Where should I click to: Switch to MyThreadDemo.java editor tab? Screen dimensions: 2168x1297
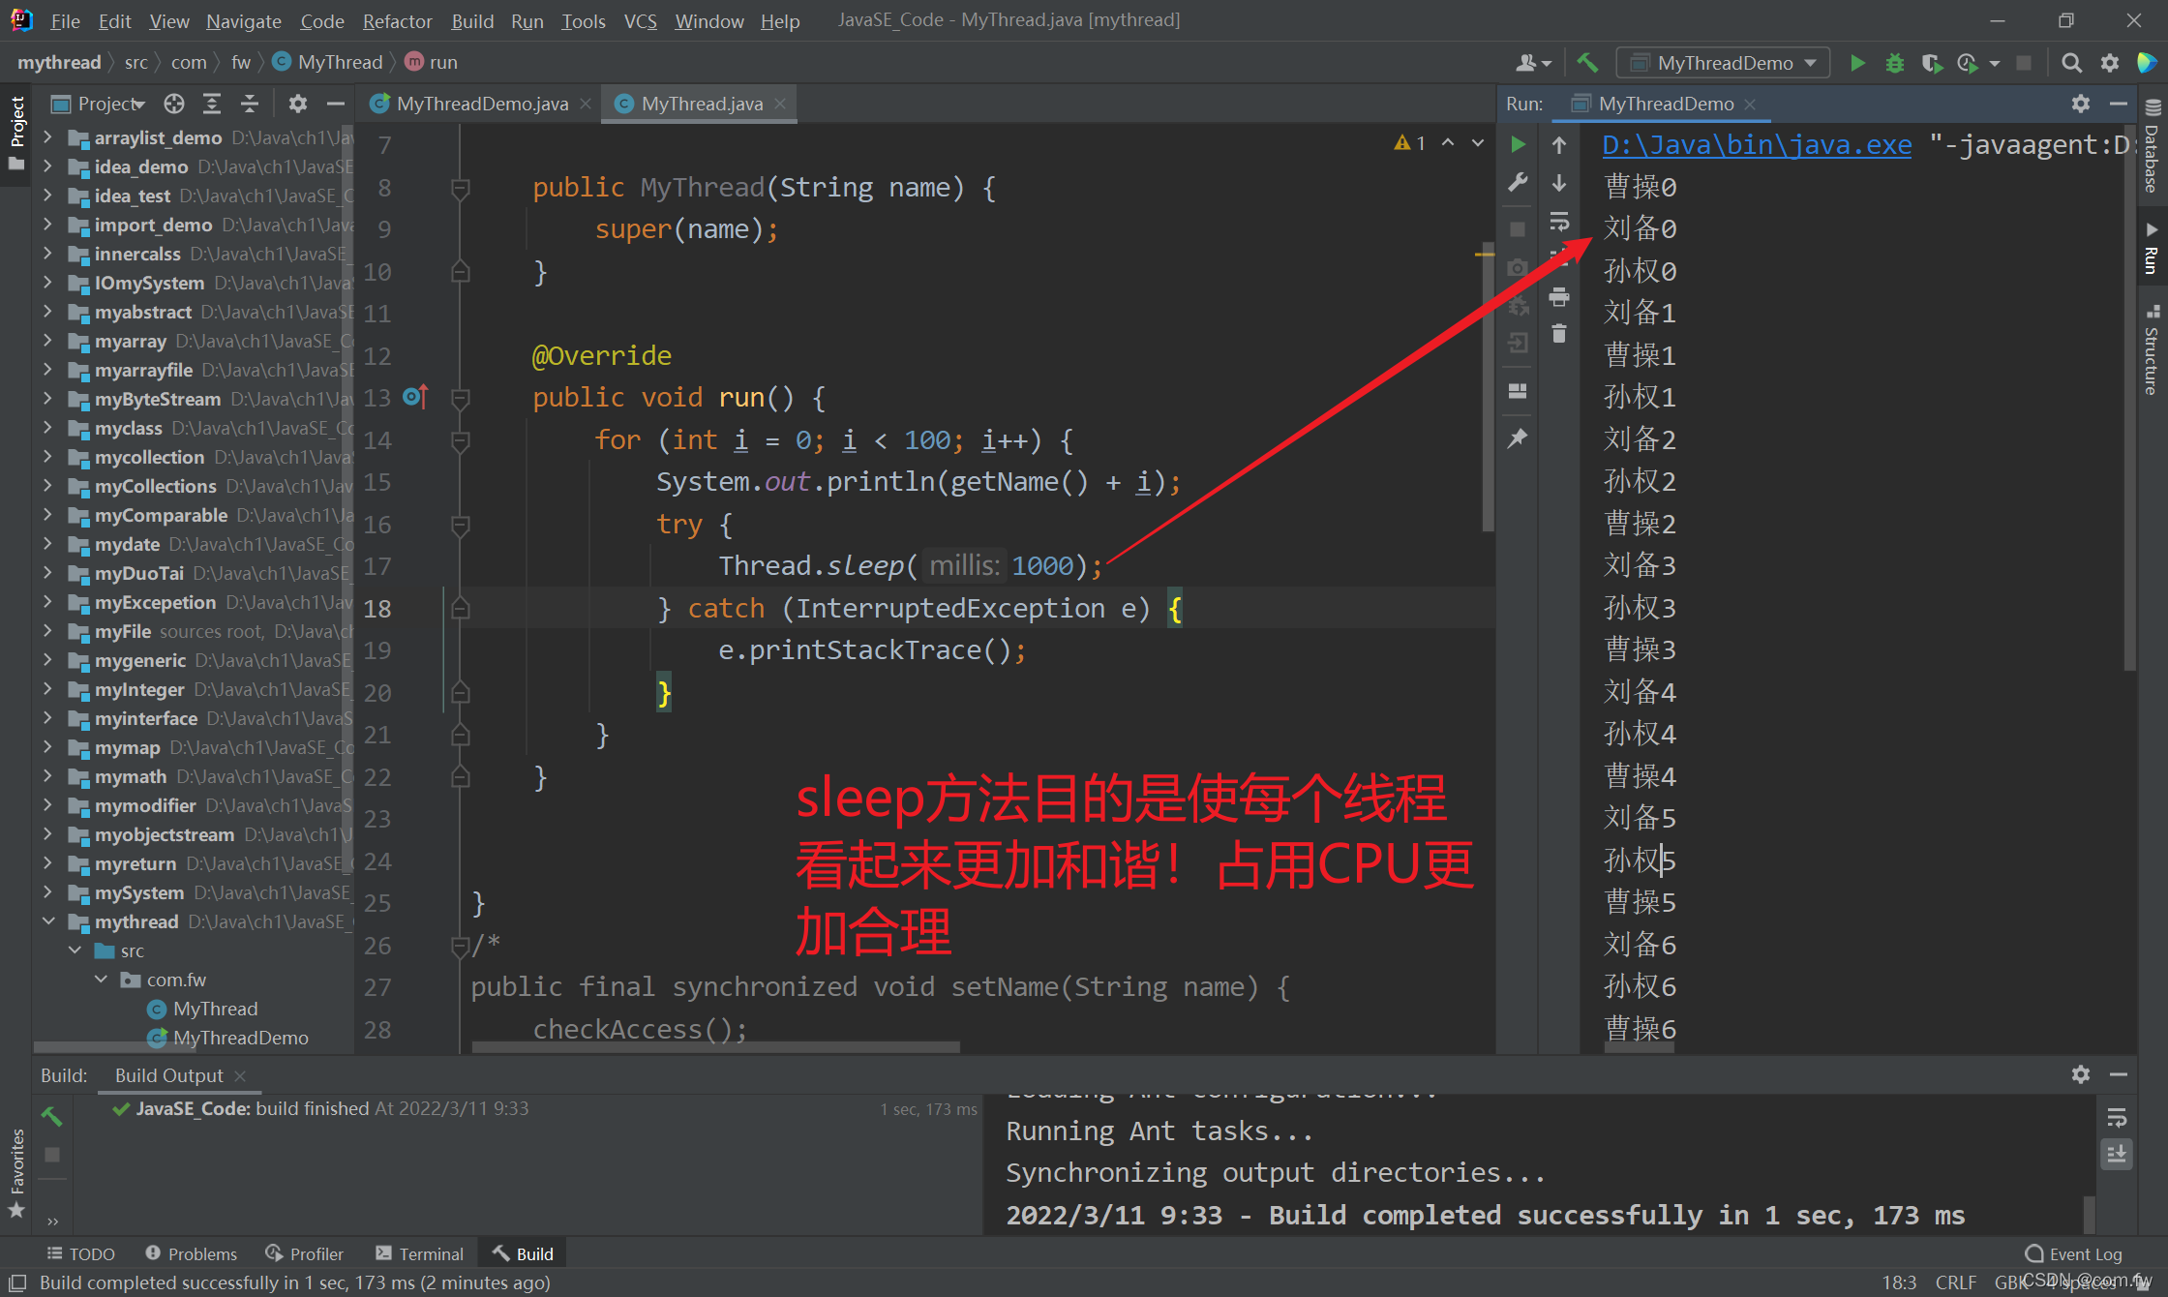coord(481,104)
